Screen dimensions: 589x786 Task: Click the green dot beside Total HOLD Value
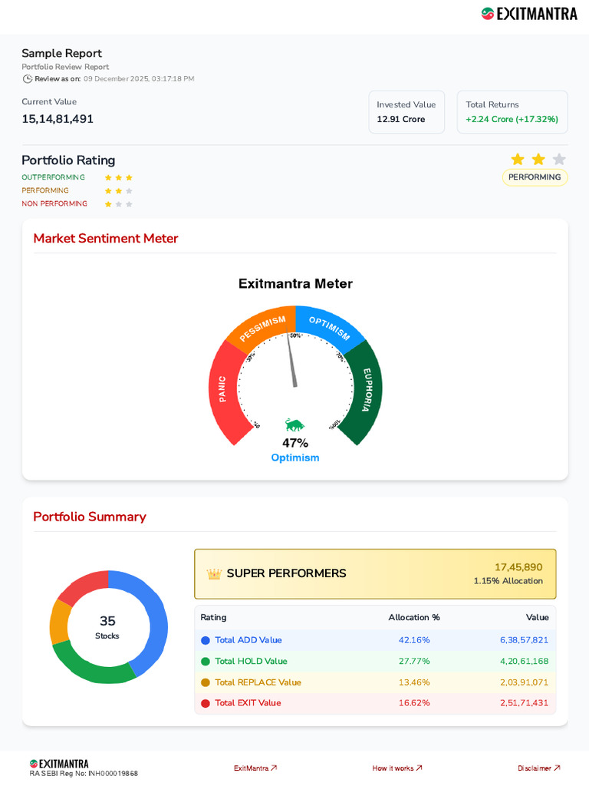coord(205,661)
